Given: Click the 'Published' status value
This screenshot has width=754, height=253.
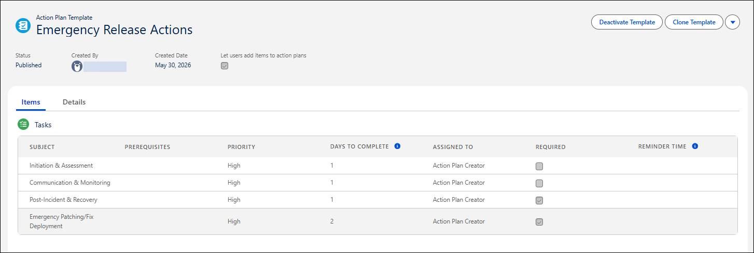Looking at the screenshot, I should (29, 65).
